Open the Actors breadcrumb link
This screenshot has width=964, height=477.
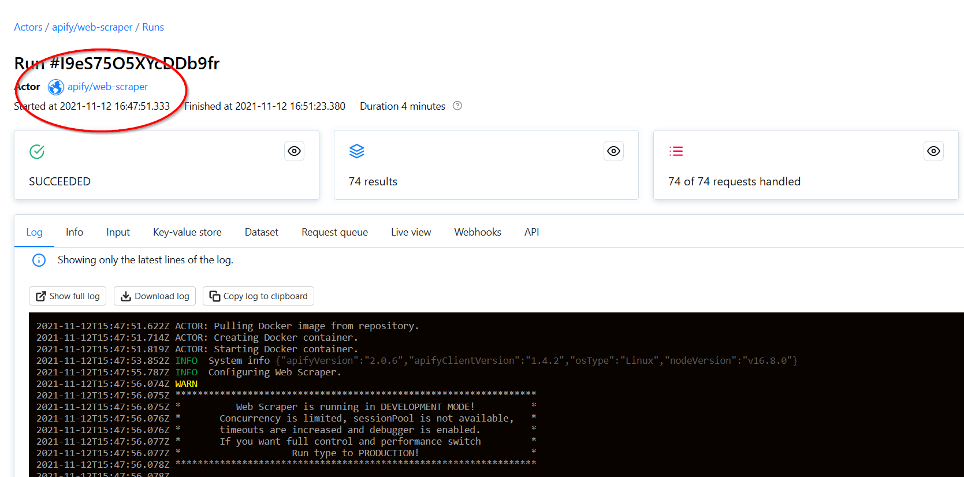pyautogui.click(x=28, y=27)
